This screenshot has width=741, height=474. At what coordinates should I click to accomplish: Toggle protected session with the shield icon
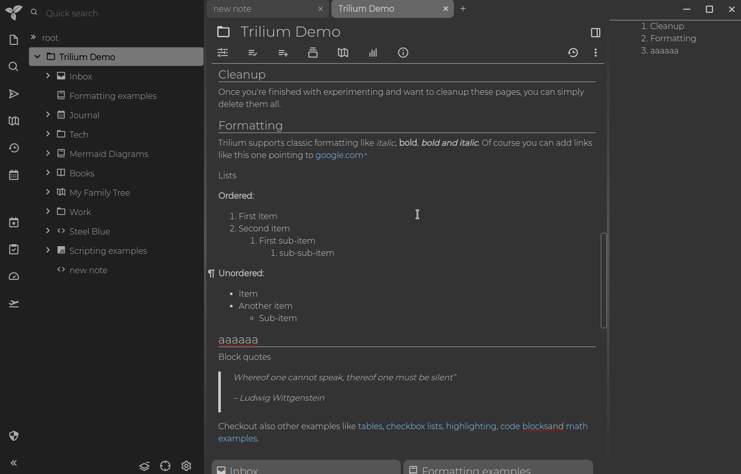coord(13,436)
